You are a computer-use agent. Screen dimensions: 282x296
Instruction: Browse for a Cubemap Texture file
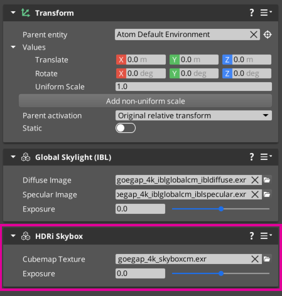267,259
